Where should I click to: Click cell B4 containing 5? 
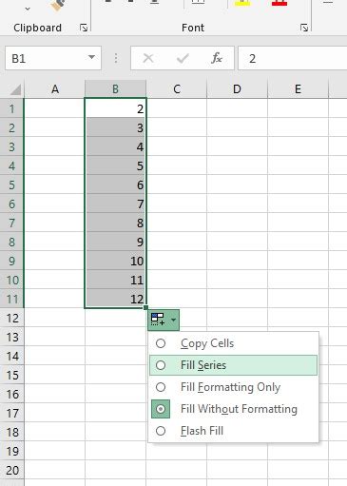point(116,165)
